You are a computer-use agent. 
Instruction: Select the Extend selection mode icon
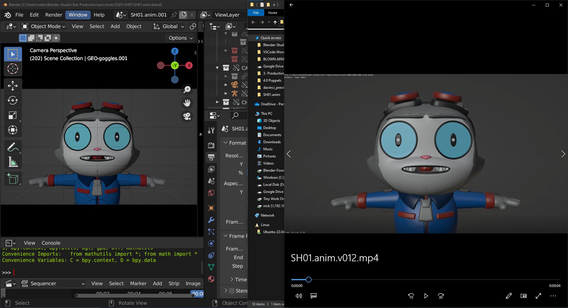click(31, 38)
